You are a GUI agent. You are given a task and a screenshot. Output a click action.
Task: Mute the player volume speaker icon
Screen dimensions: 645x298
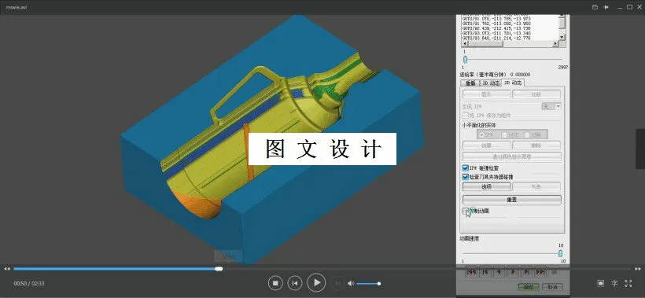(351, 283)
